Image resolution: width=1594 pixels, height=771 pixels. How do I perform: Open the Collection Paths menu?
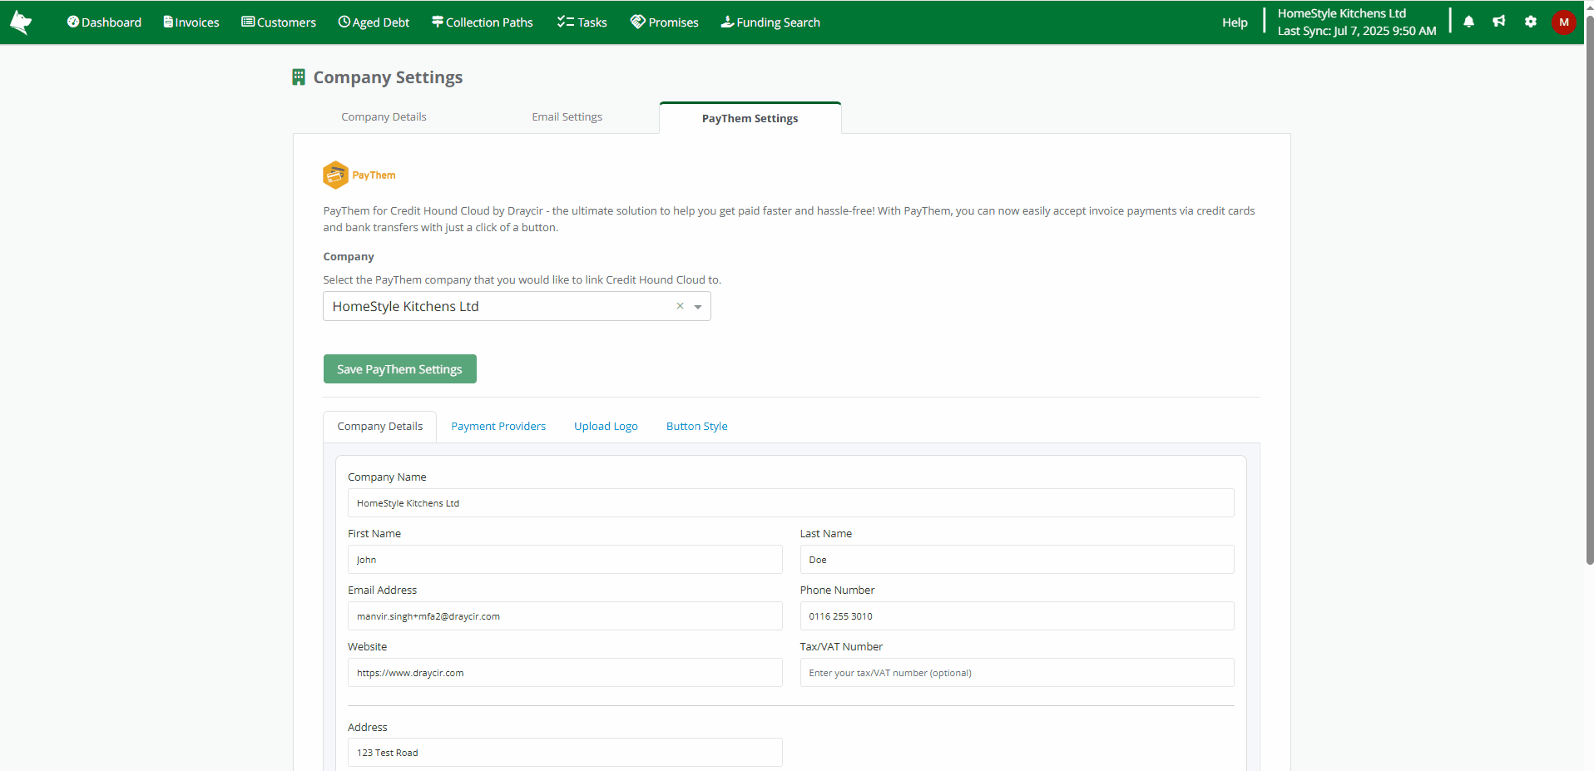pos(483,22)
